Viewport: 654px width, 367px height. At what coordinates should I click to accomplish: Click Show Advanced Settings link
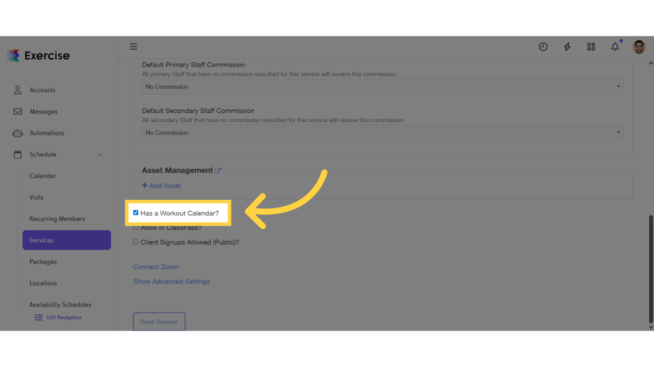click(x=171, y=281)
